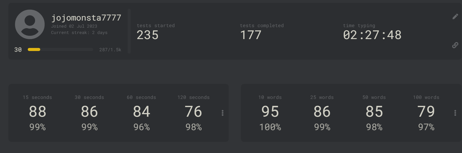This screenshot has height=153, width=462.
Task: Click the default user avatar image
Action: pyautogui.click(x=30, y=24)
